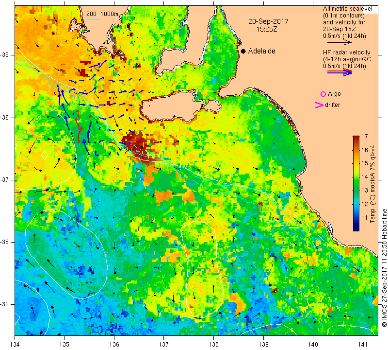This screenshot has width=388, height=350.
Task: Click the '200 1000m' depth contour label
Action: point(102,14)
